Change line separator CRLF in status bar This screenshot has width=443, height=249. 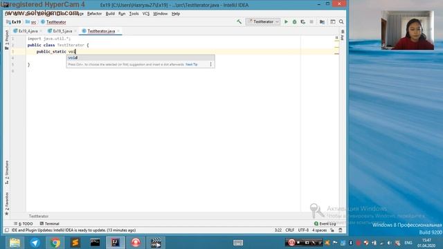[x=289, y=230]
